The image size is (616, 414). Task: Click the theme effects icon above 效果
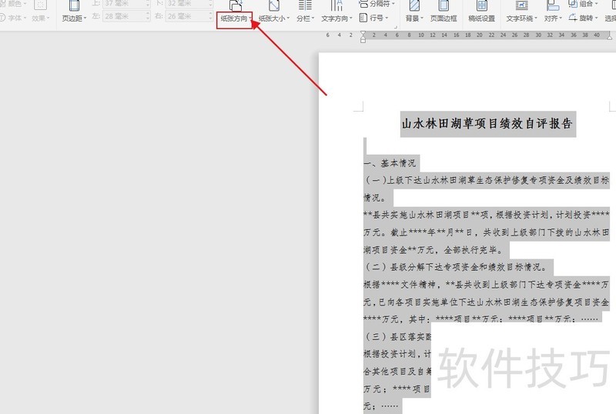[x=41, y=5]
